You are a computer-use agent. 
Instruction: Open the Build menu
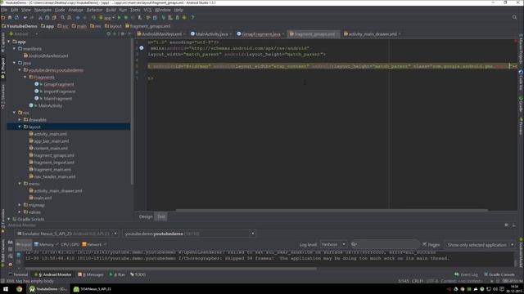tap(111, 10)
